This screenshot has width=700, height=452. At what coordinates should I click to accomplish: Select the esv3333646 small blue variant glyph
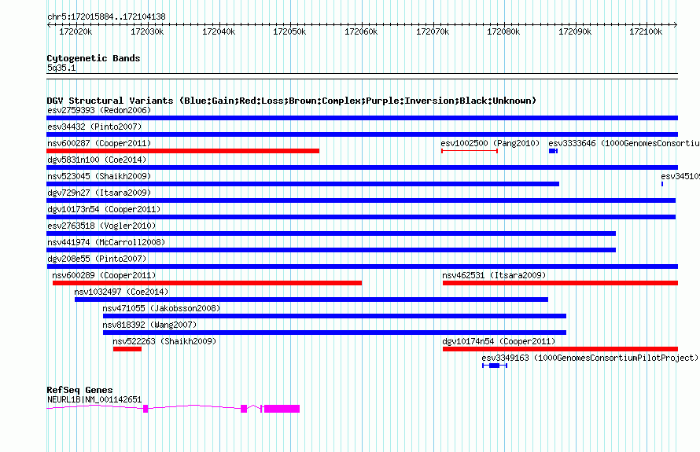point(553,151)
